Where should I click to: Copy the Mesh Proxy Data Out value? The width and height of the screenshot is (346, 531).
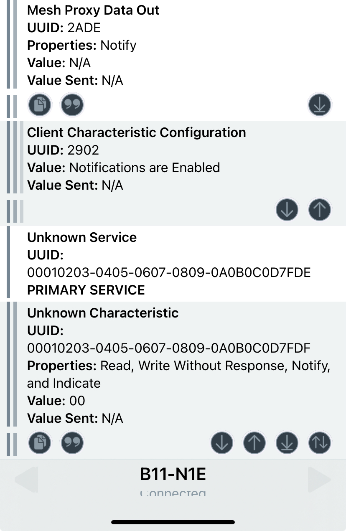(39, 104)
